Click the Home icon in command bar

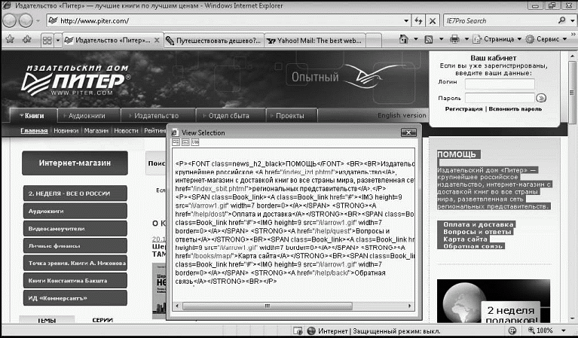404,39
